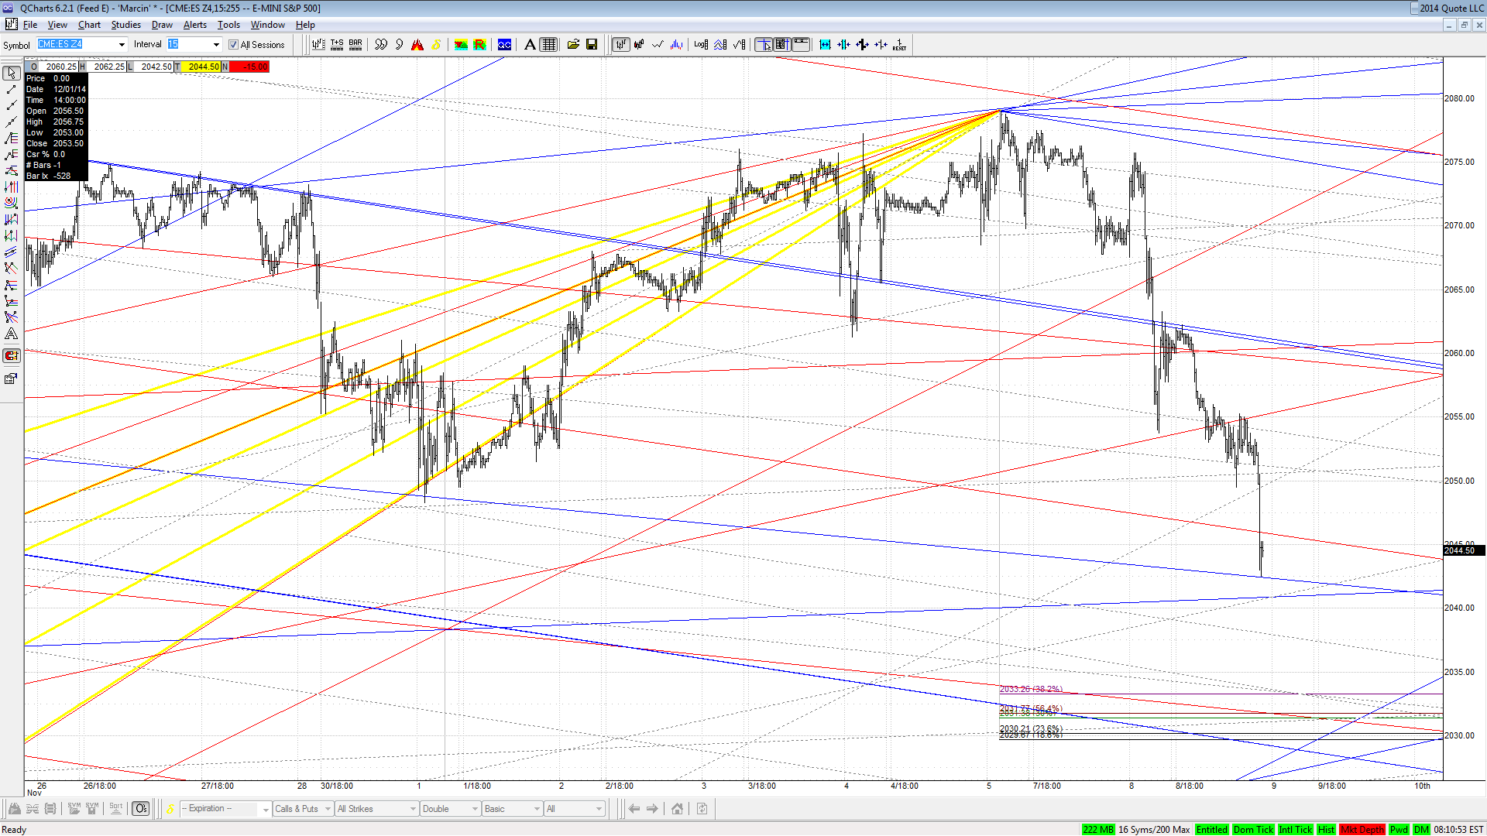Open the Time & Sales (T+S) window icon
Viewport: 1487px width, 836px height.
click(337, 45)
